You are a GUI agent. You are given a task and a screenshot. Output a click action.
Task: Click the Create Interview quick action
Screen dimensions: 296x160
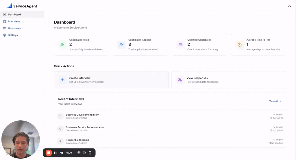111,80
